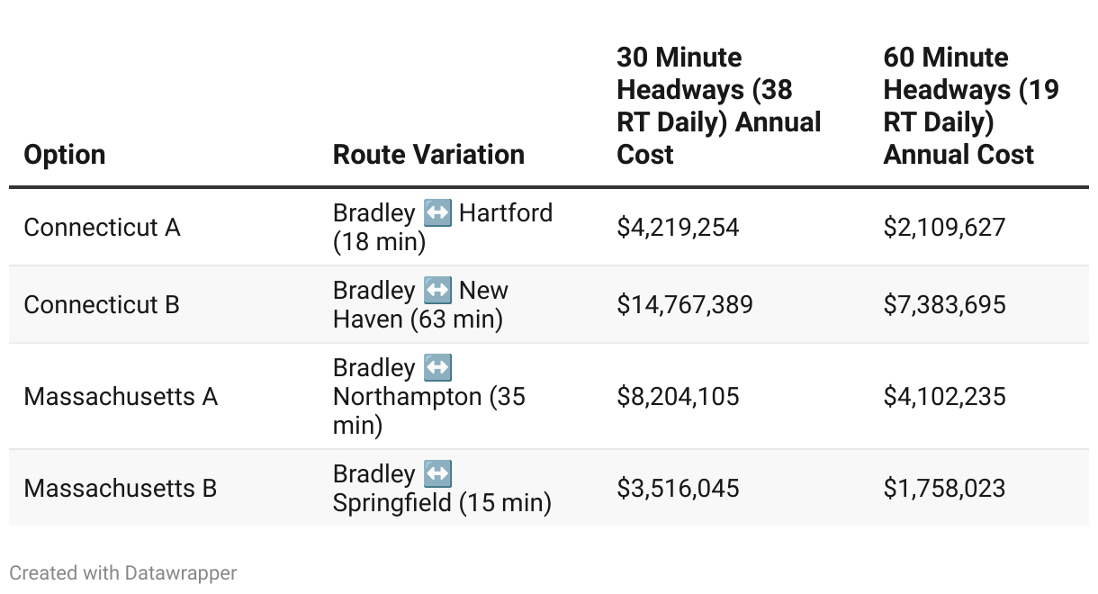Select the Connecticut A row label
The width and height of the screenshot is (1098, 594).
click(x=102, y=228)
